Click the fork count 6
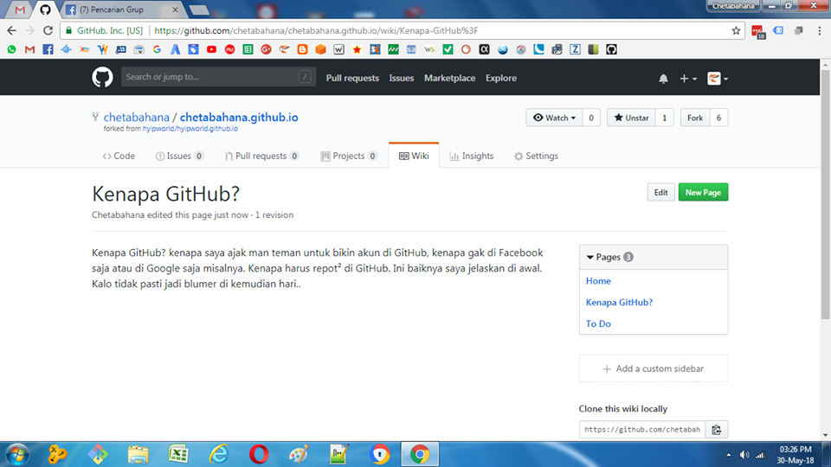The width and height of the screenshot is (831, 467). (x=718, y=118)
